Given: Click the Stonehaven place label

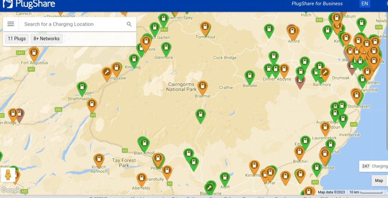Looking at the screenshot, I should point(359,106).
